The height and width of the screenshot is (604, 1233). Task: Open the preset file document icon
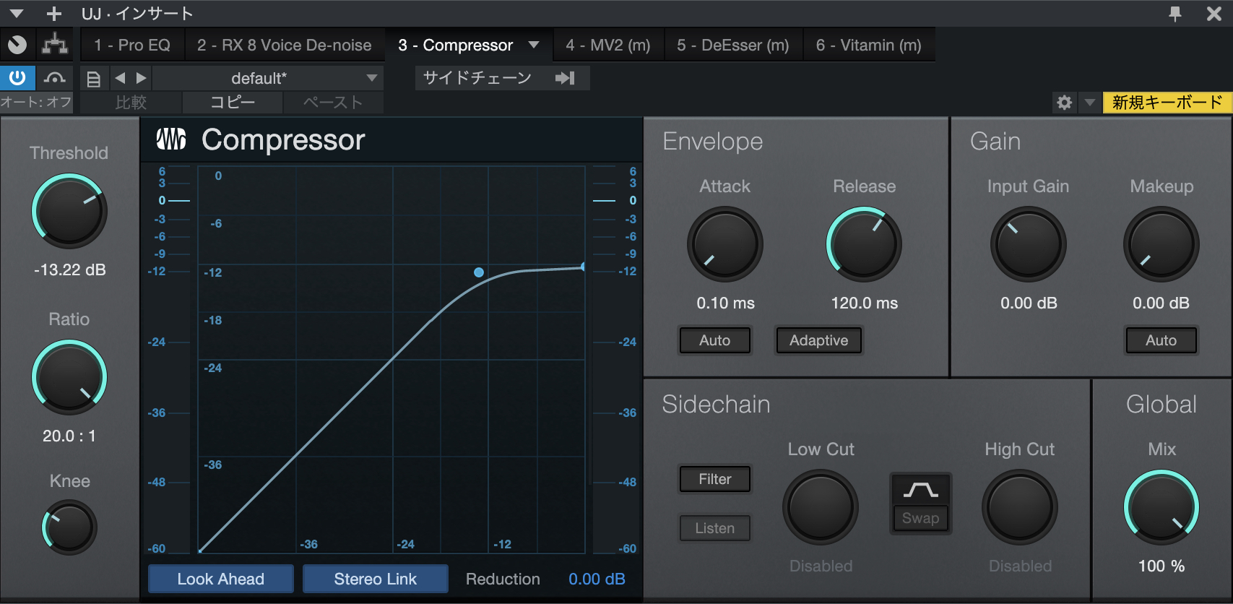point(93,79)
